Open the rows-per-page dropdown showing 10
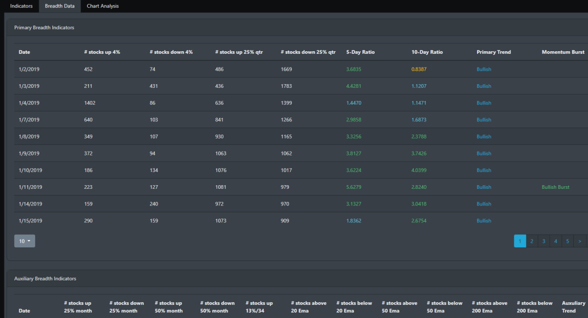The width and height of the screenshot is (588, 318). pos(25,241)
